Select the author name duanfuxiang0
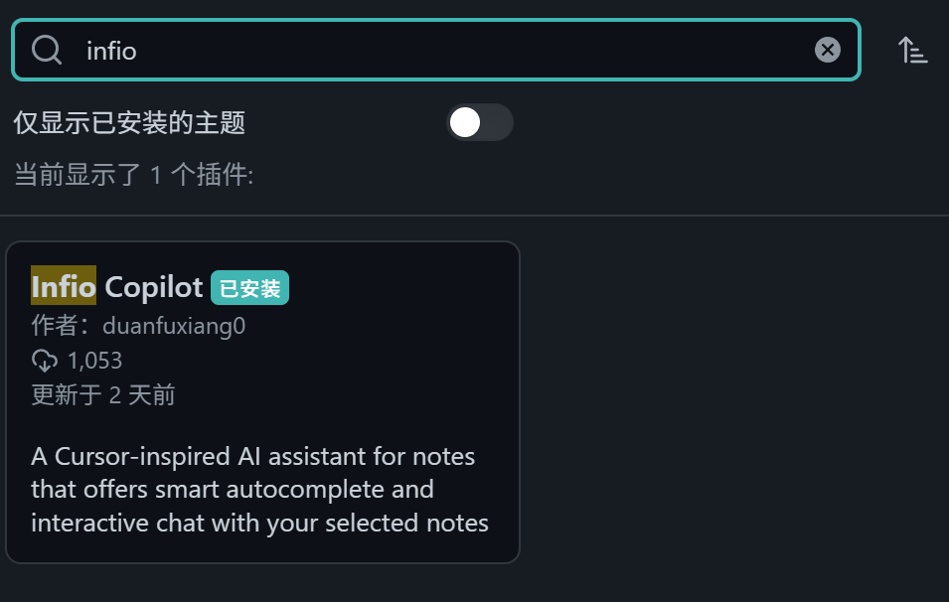This screenshot has width=949, height=602. pos(174,326)
